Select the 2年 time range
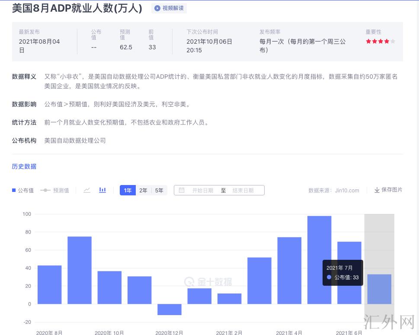419x335 pixels. (x=143, y=190)
